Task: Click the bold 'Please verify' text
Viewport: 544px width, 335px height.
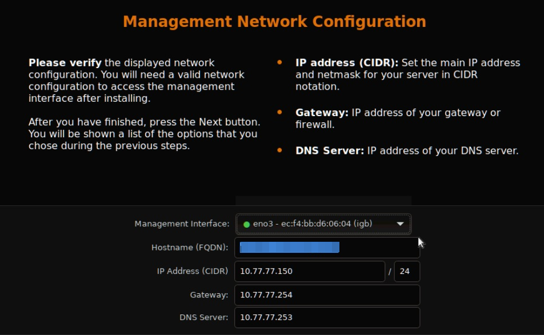Action: (65, 62)
